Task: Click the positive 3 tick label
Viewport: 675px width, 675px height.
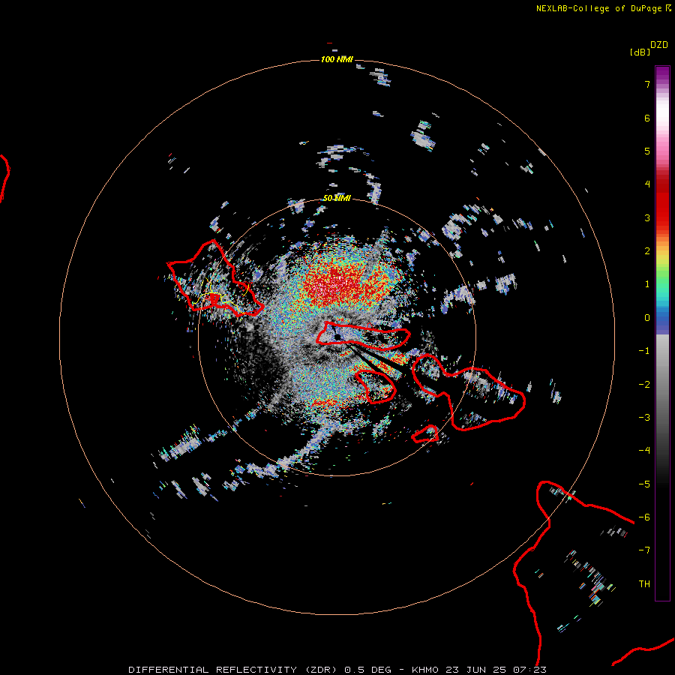Action: [647, 217]
